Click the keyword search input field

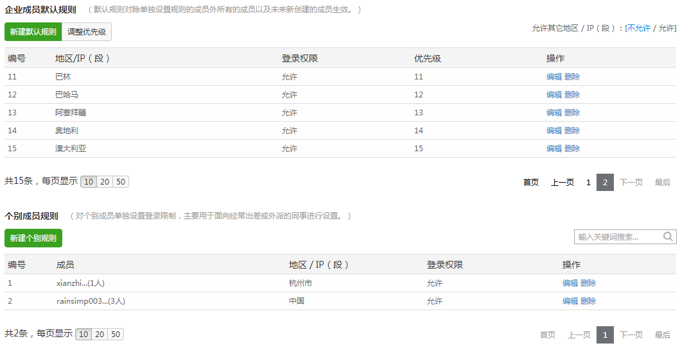tap(616, 237)
